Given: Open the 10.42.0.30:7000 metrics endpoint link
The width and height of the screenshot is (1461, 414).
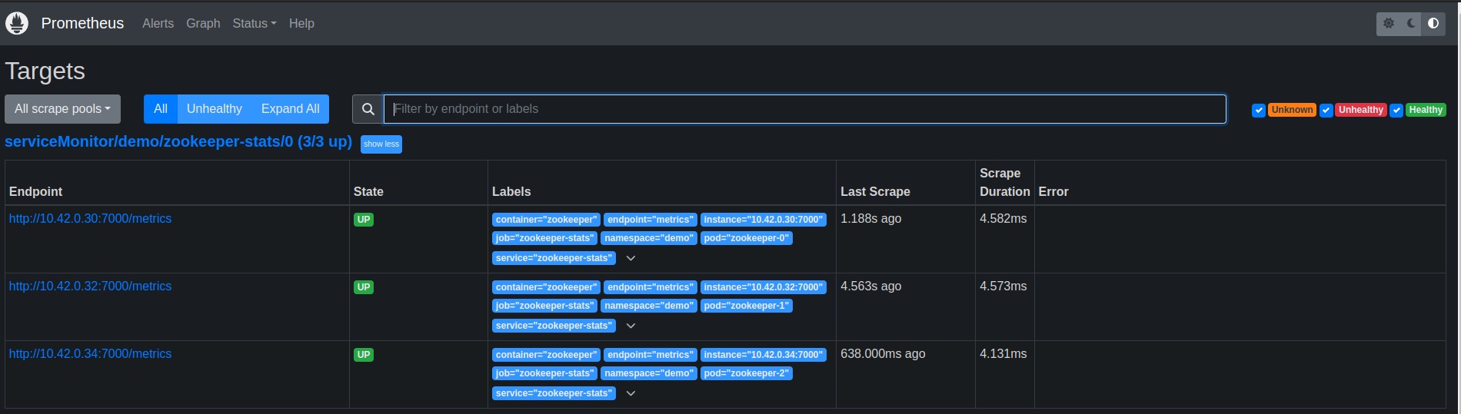Looking at the screenshot, I should tap(90, 219).
